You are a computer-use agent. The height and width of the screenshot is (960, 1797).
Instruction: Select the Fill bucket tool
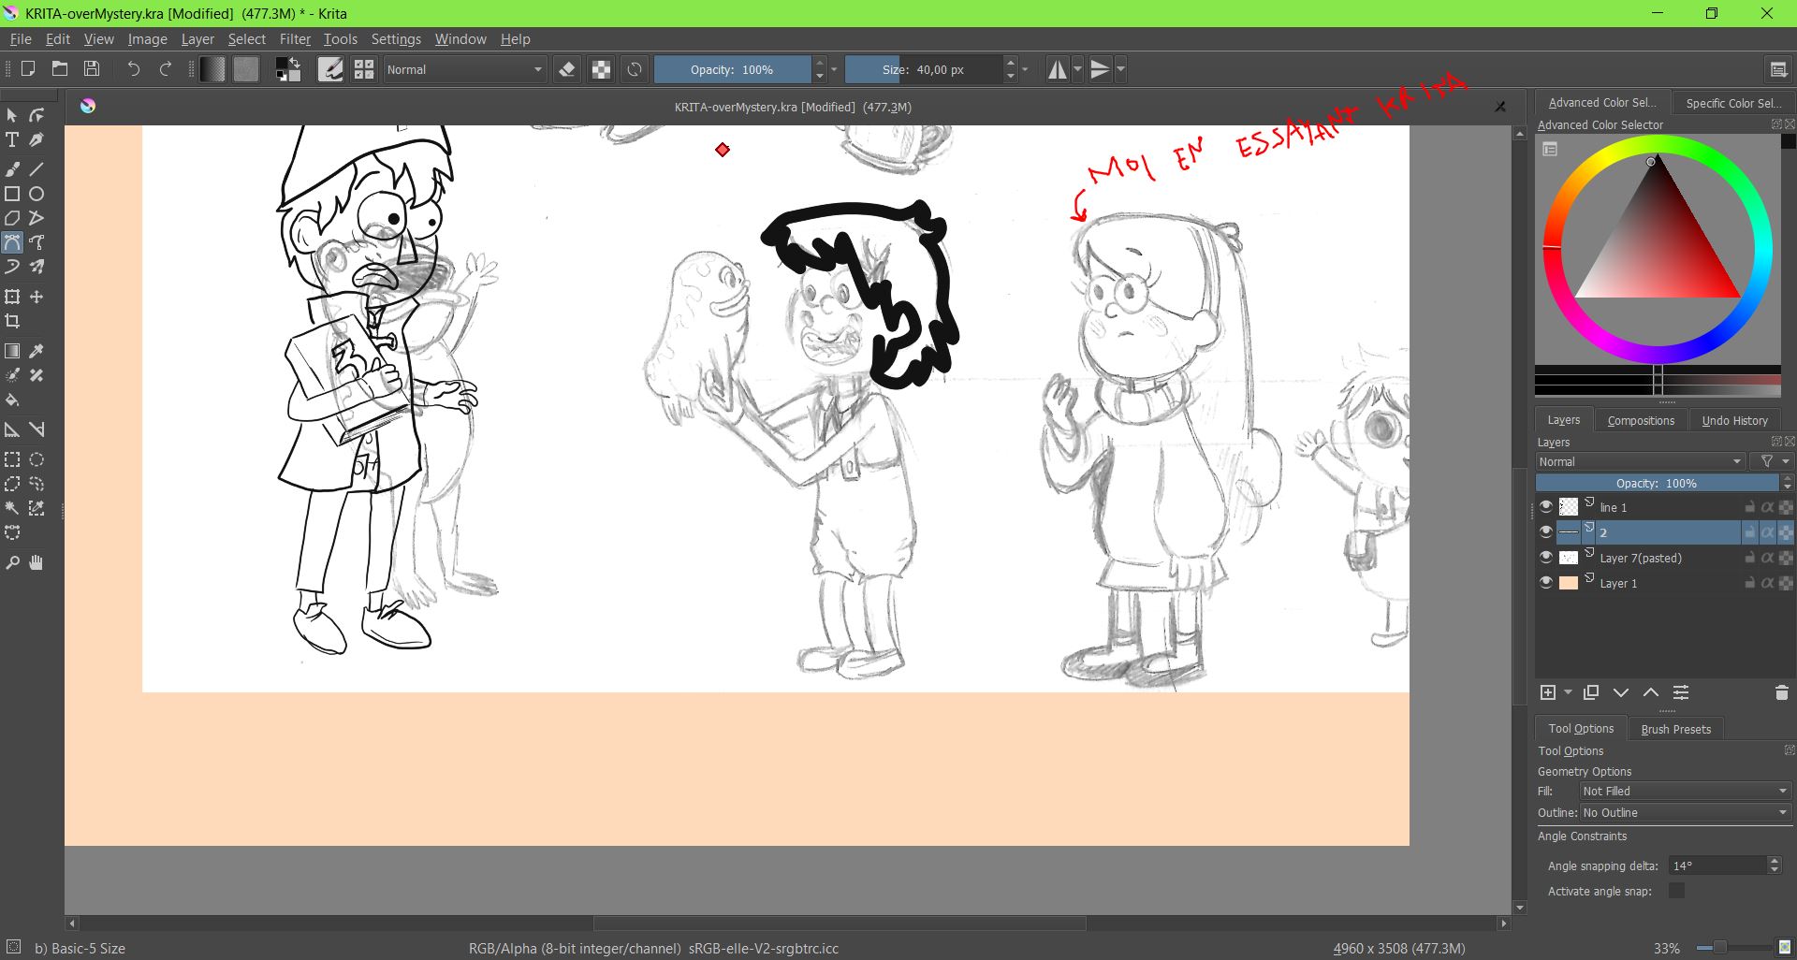12,400
